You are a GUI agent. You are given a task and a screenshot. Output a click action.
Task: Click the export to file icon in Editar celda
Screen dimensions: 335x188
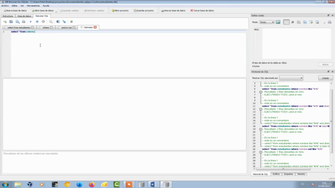317,22
